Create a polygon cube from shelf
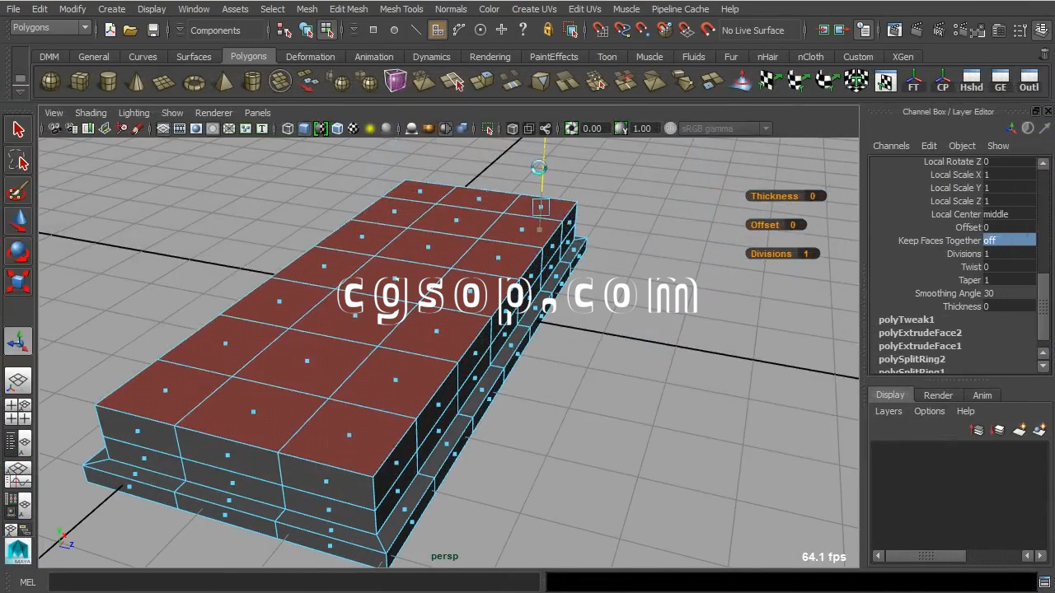Screen dimensions: 1055x593 (80, 82)
